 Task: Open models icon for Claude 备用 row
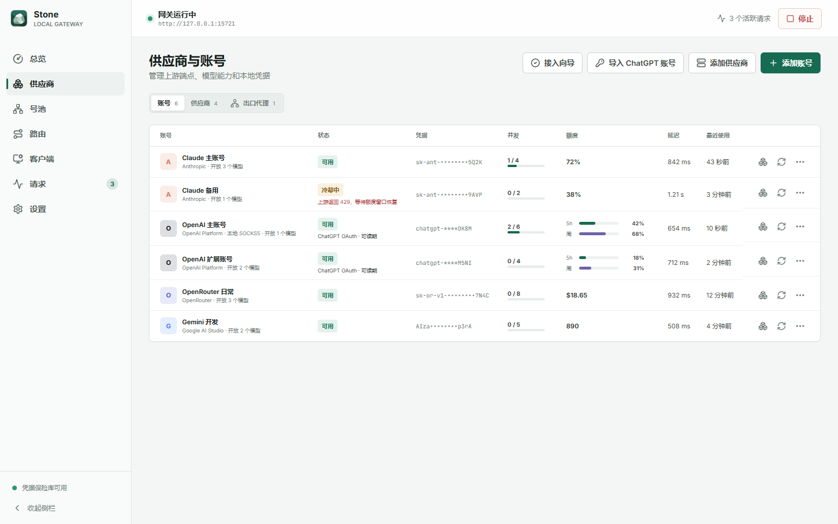tap(763, 193)
